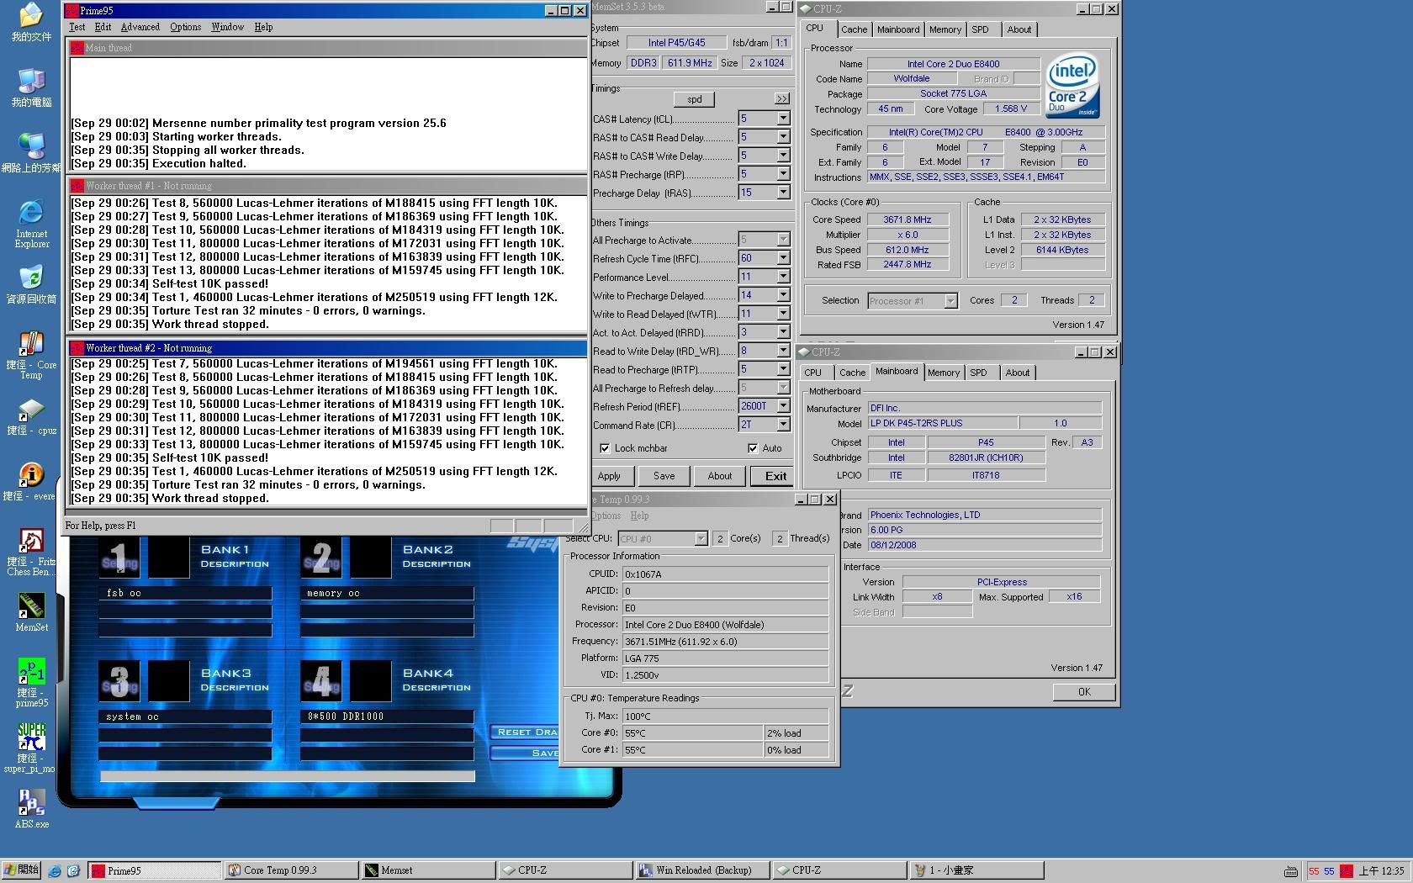The image size is (1413, 883).
Task: Click the progress bar under the bank list
Action: [288, 776]
